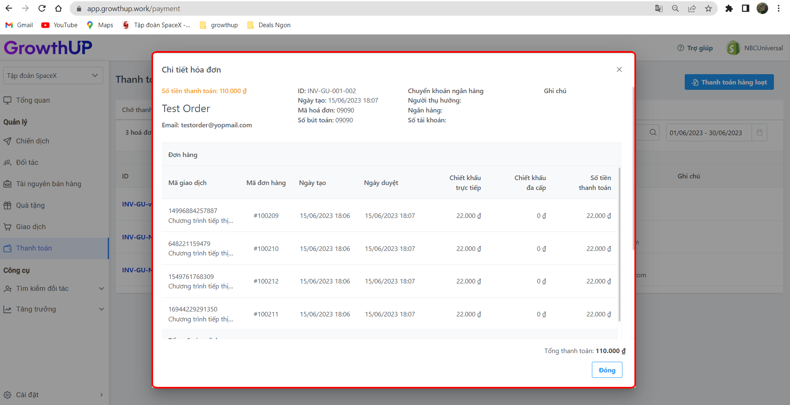
Task: Click the GrowthUP logo
Action: tap(48, 48)
